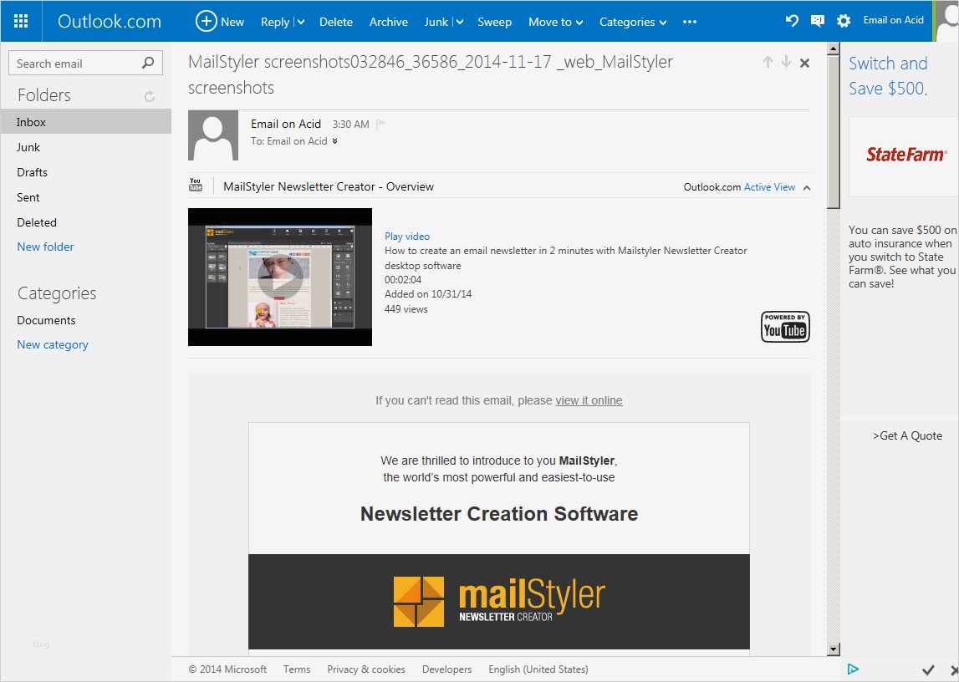Open the Outlook app launcher grid
Screen dimensions: 959x682
(x=21, y=21)
